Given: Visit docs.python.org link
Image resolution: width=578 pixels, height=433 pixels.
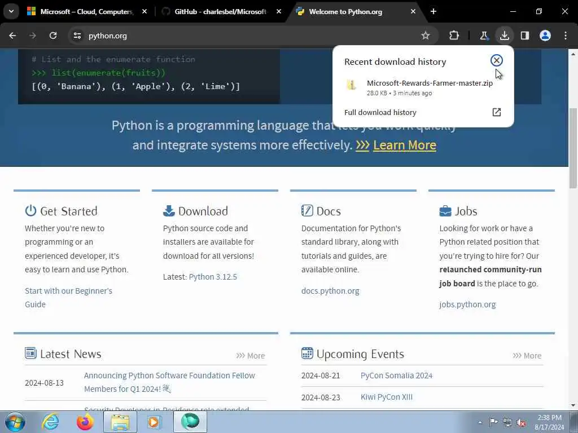Looking at the screenshot, I should pyautogui.click(x=330, y=291).
